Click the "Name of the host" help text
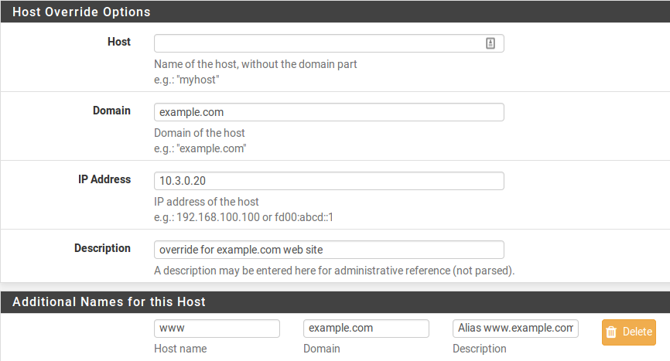 click(x=255, y=64)
